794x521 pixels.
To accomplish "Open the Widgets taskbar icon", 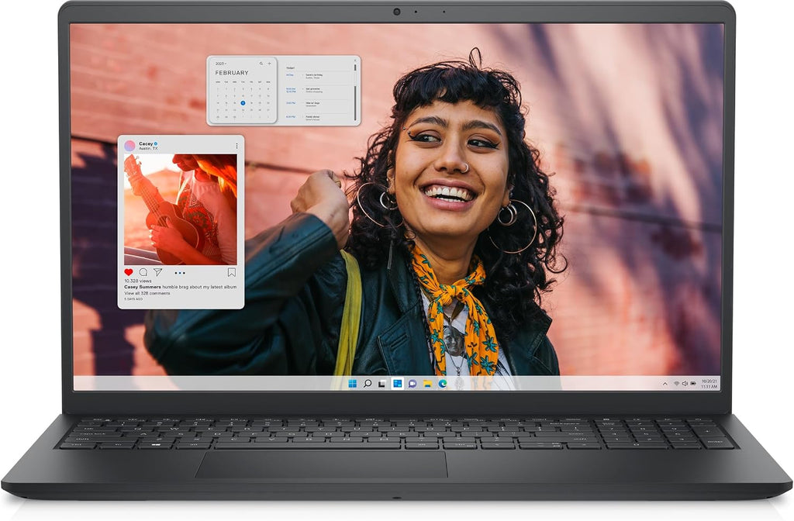I will 398,383.
